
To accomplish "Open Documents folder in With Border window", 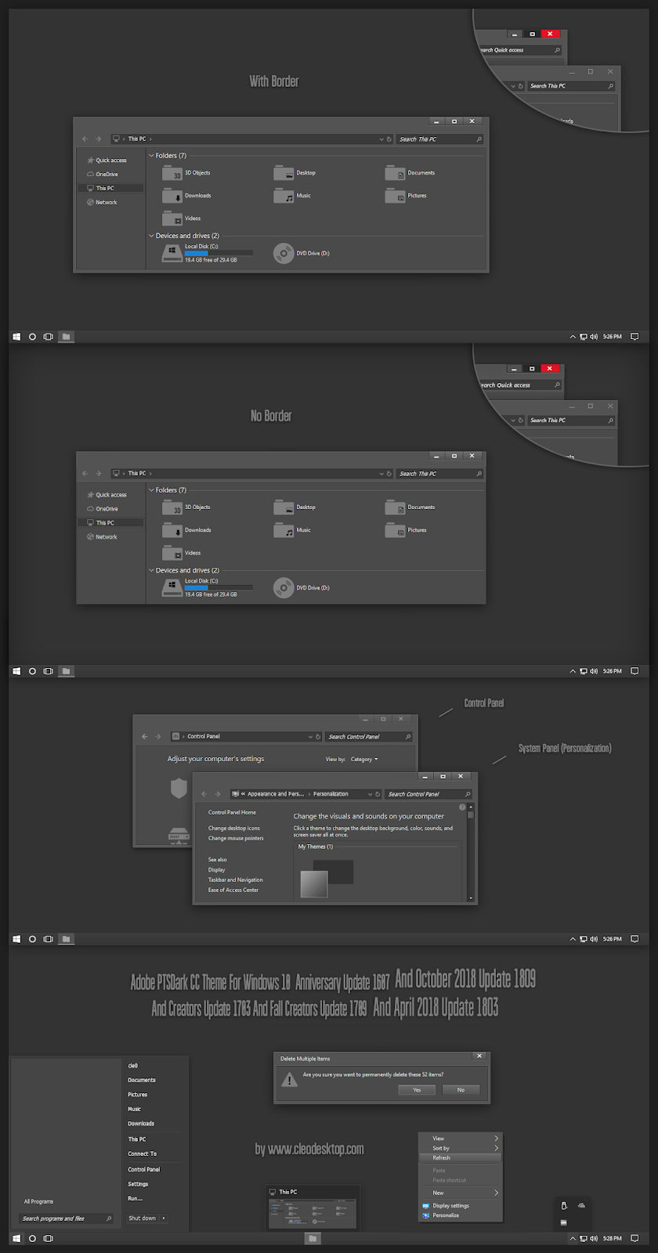I will point(410,173).
